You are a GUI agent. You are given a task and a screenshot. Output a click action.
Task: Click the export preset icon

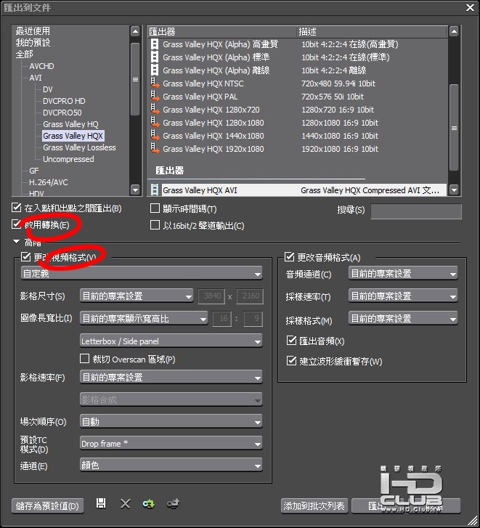[173, 504]
